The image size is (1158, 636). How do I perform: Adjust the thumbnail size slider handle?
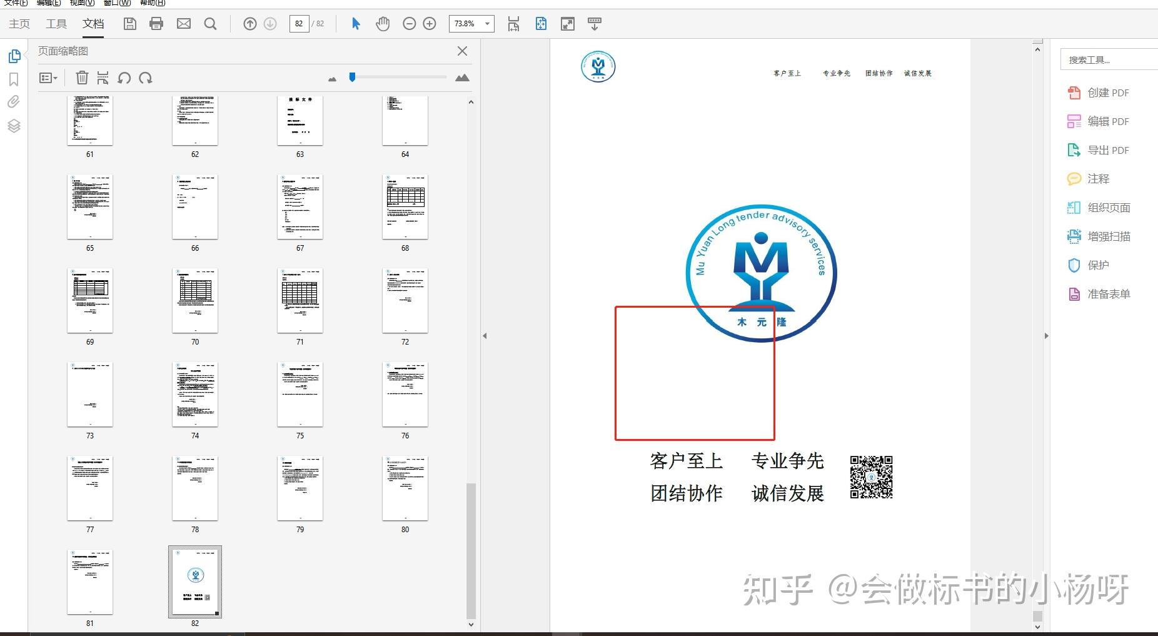[x=353, y=77]
